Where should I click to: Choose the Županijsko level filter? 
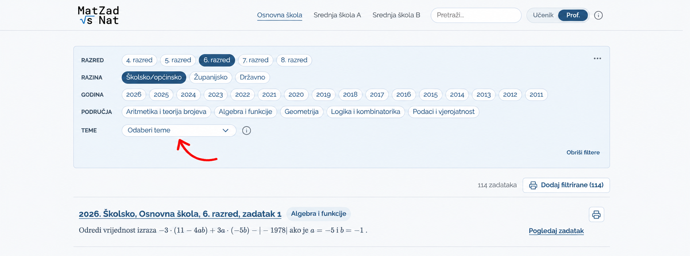[x=211, y=77]
